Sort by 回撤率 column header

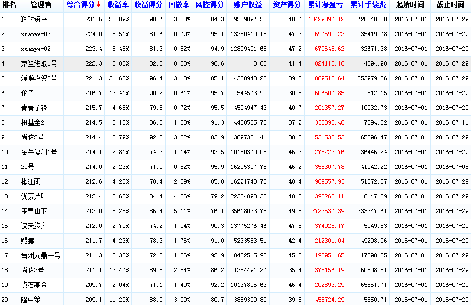click(x=179, y=5)
